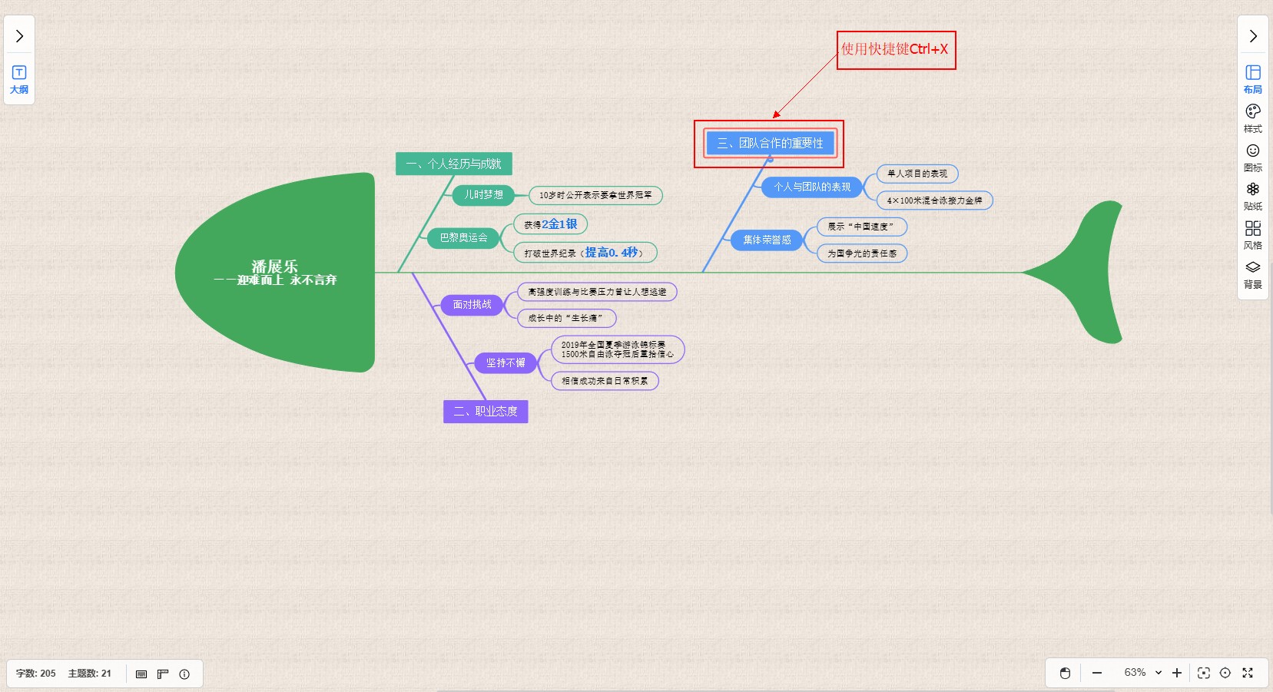Open the 风格 theme panel
Viewport: 1273px width, 692px height.
point(1252,235)
